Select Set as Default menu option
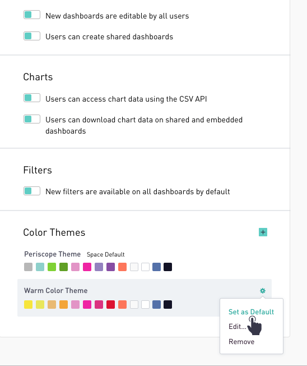This screenshot has width=307, height=366. [251, 312]
